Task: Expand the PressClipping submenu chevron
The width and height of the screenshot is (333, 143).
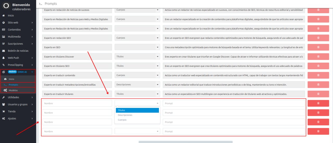Action: pos(32,65)
